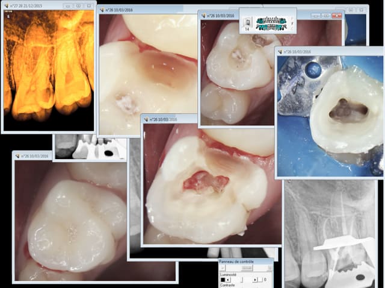Pick the black swatch beside Luminosité

pos(222,280)
